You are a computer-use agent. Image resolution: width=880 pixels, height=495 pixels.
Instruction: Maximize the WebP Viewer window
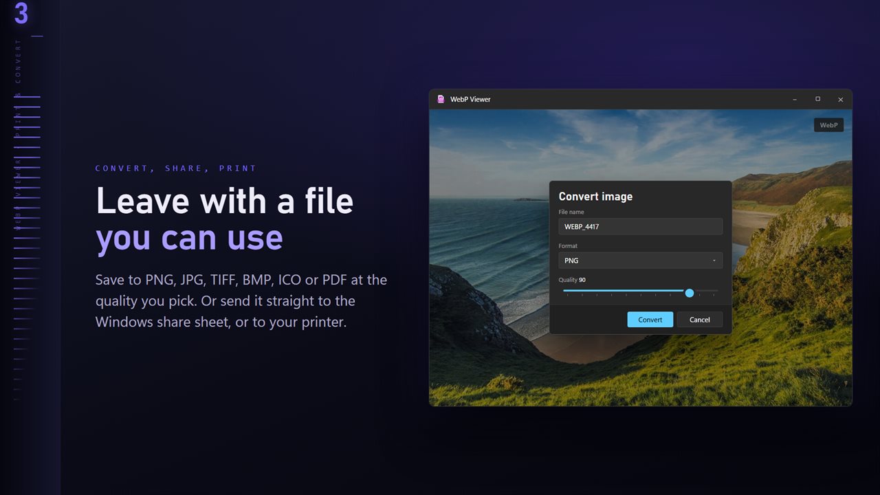817,99
